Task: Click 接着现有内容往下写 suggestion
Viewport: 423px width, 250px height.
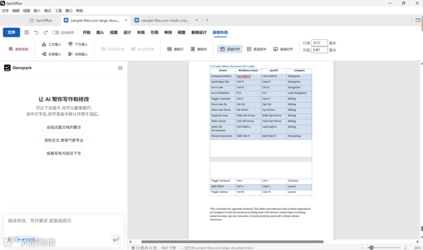Action: click(x=63, y=153)
